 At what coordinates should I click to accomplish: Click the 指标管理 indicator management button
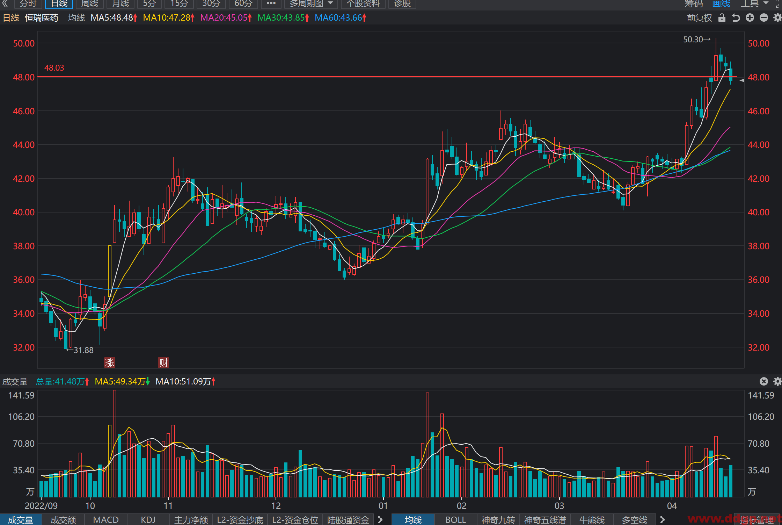pyautogui.click(x=757, y=520)
